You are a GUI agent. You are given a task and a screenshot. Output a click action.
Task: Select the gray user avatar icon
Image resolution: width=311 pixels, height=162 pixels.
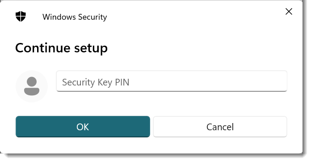pos(32,86)
